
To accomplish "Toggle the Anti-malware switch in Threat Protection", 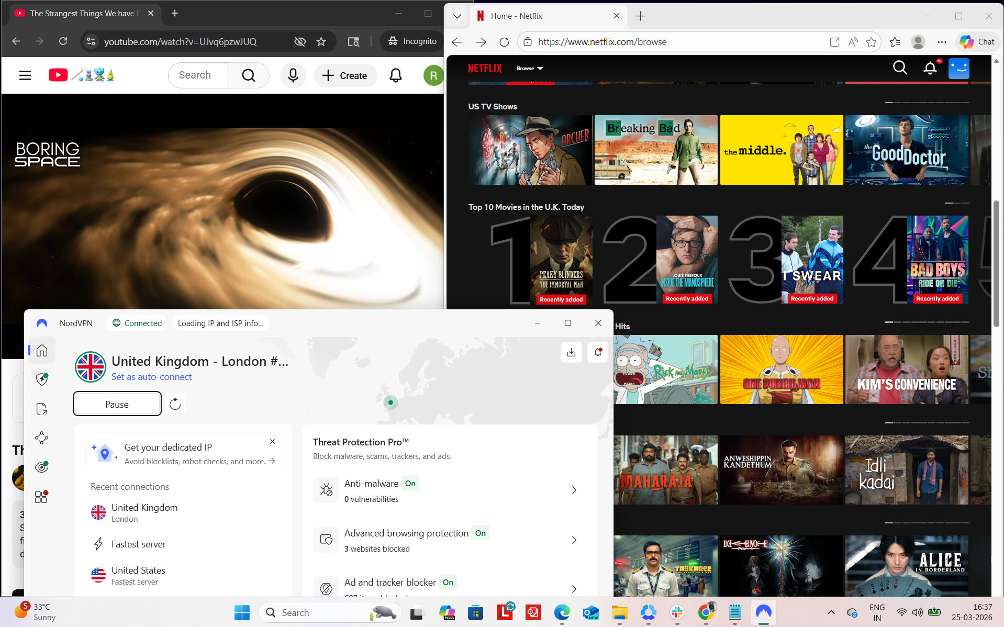I will pyautogui.click(x=410, y=483).
